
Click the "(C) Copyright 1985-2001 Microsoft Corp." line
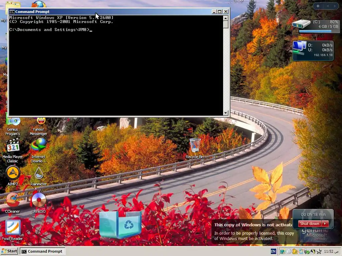pyautogui.click(x=61, y=22)
